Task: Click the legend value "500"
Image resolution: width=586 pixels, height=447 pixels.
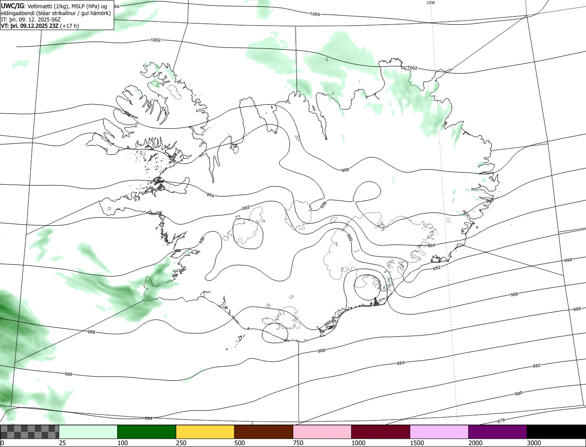Action: click(x=240, y=443)
